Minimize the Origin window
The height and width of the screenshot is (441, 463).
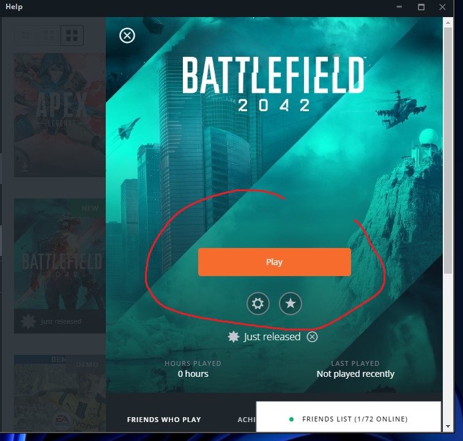pyautogui.click(x=399, y=7)
